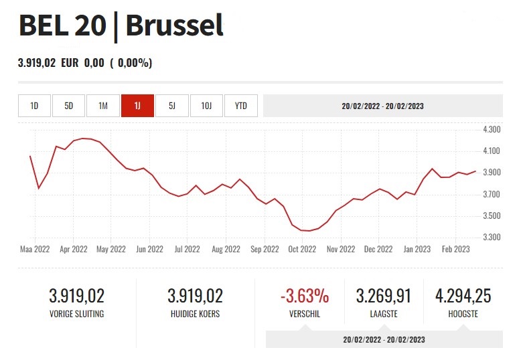The height and width of the screenshot is (356, 515).
Task: Show the 1M period chart
Action: click(x=103, y=106)
